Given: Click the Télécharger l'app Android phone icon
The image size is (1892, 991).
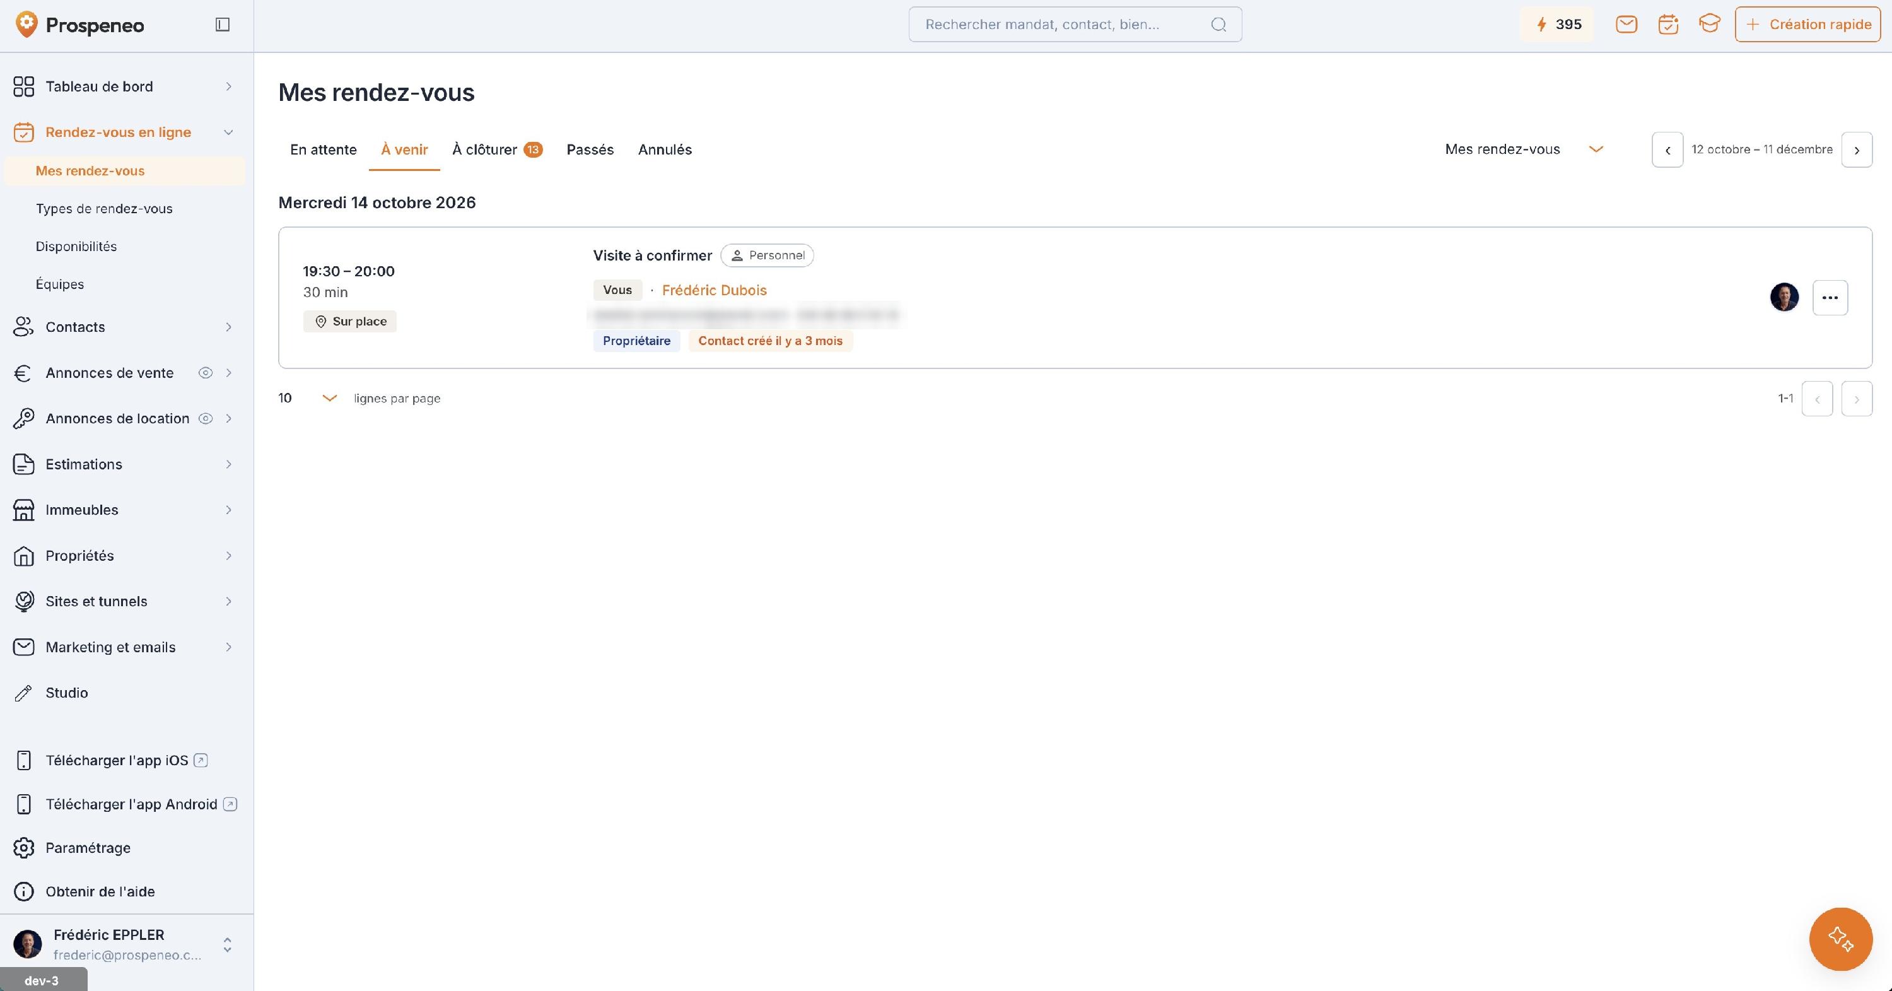Looking at the screenshot, I should [x=23, y=804].
